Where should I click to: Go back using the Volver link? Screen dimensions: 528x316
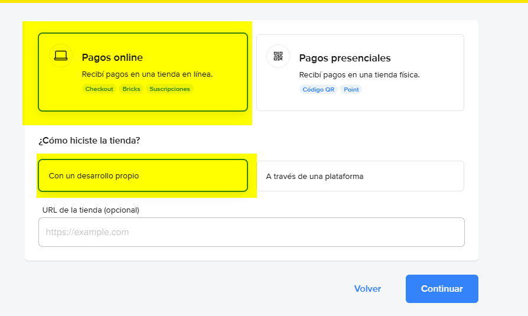pyautogui.click(x=367, y=289)
